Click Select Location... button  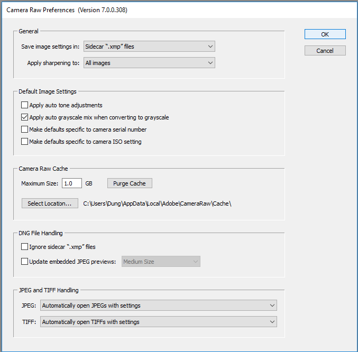50,203
